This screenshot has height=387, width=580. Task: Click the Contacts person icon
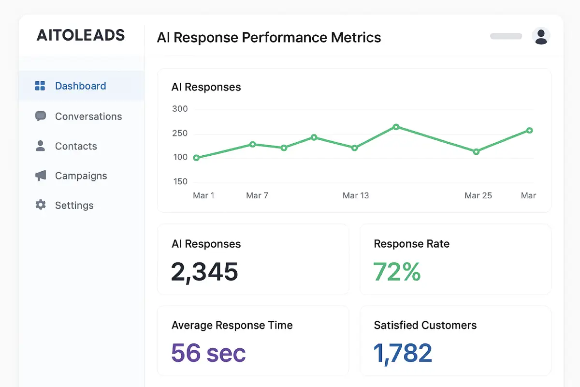40,146
